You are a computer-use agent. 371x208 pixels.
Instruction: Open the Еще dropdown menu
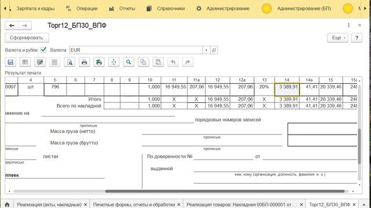[337, 38]
